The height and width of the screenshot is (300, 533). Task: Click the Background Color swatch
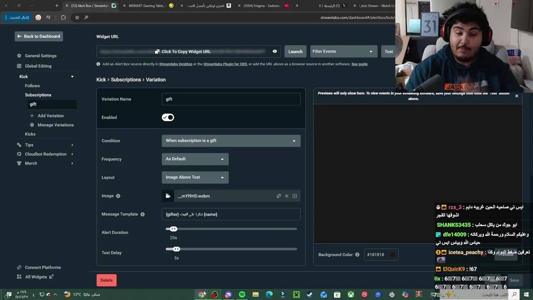click(x=393, y=255)
